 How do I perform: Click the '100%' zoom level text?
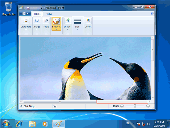coord(116,106)
